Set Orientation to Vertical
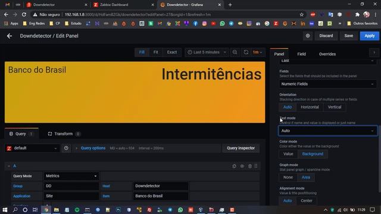 [335, 107]
